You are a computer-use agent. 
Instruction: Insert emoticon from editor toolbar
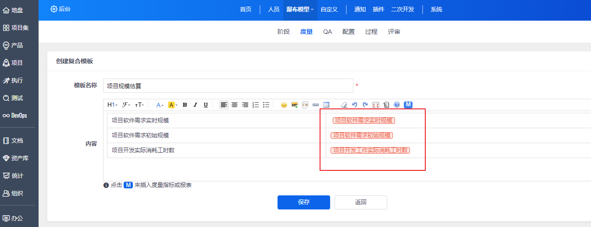(284, 105)
